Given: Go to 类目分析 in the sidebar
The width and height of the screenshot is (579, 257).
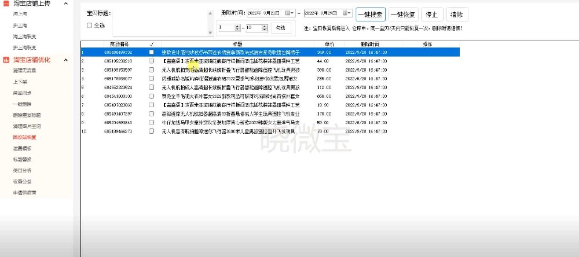Looking at the screenshot, I should (22, 170).
